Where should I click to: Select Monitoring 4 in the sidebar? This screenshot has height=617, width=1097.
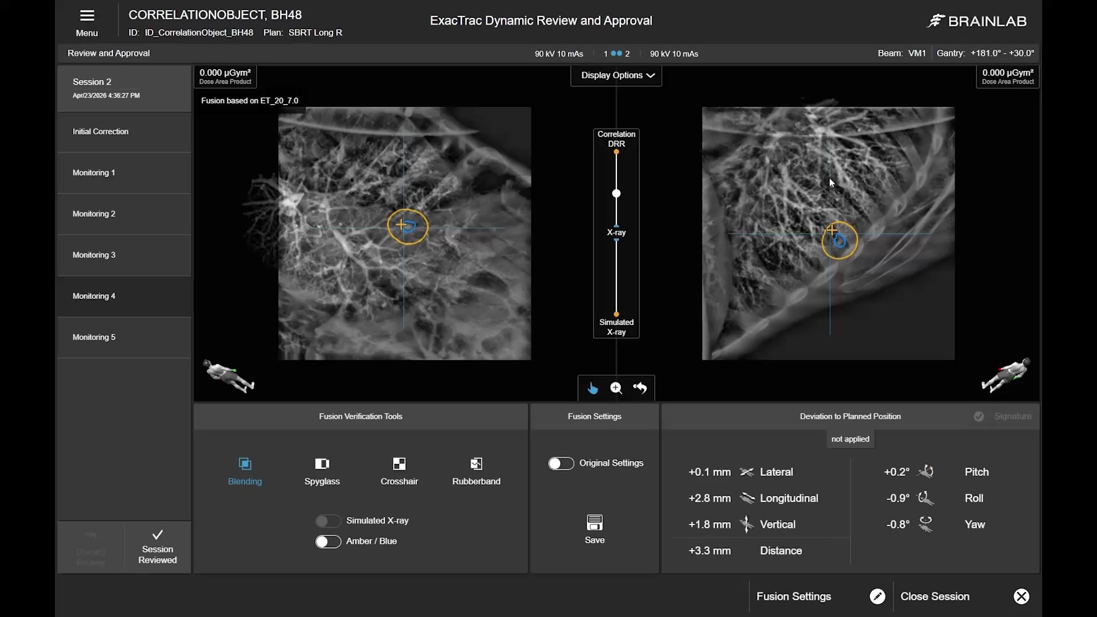tap(124, 297)
